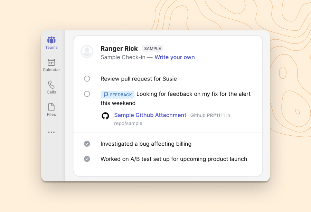
Task: Click the text Review pull request for Susie
Action: 139,79
